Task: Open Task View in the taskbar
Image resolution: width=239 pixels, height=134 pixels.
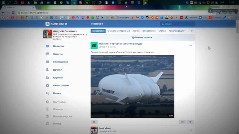Action: 16,3
